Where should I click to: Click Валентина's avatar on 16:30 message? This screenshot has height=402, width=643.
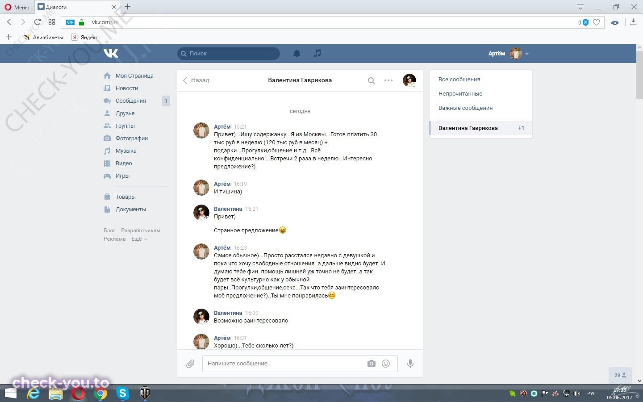(x=201, y=317)
